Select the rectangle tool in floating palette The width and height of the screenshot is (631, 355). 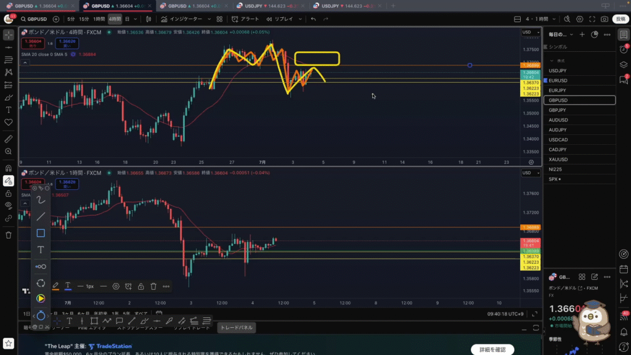41,233
